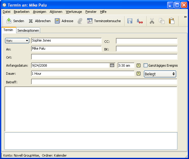Select the Termin tab
The image size is (189, 159).
8,30
